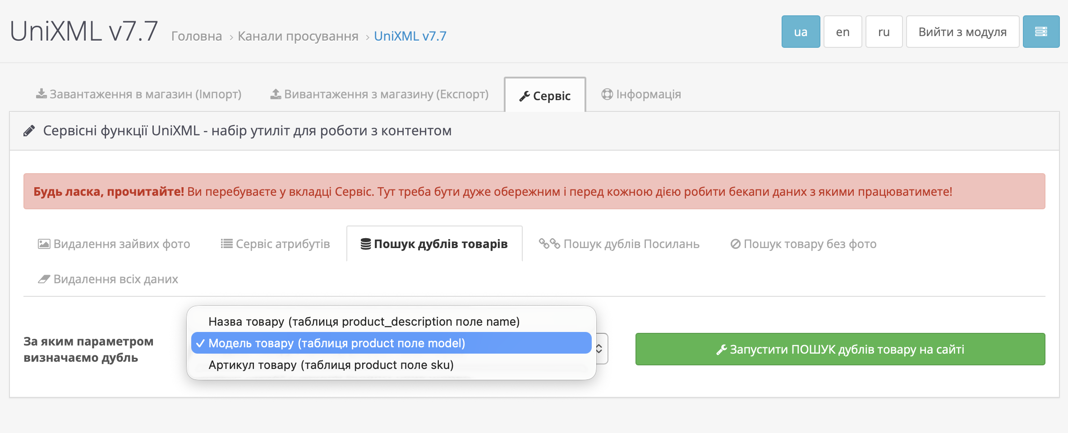Click the upload icon on Експорт tab
Image resolution: width=1068 pixels, height=433 pixels.
[x=276, y=94]
